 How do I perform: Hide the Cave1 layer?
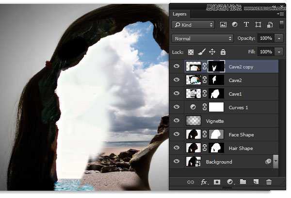(177, 93)
